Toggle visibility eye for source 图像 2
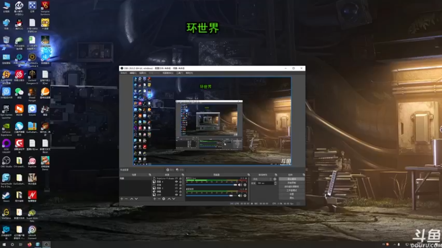 (176, 188)
